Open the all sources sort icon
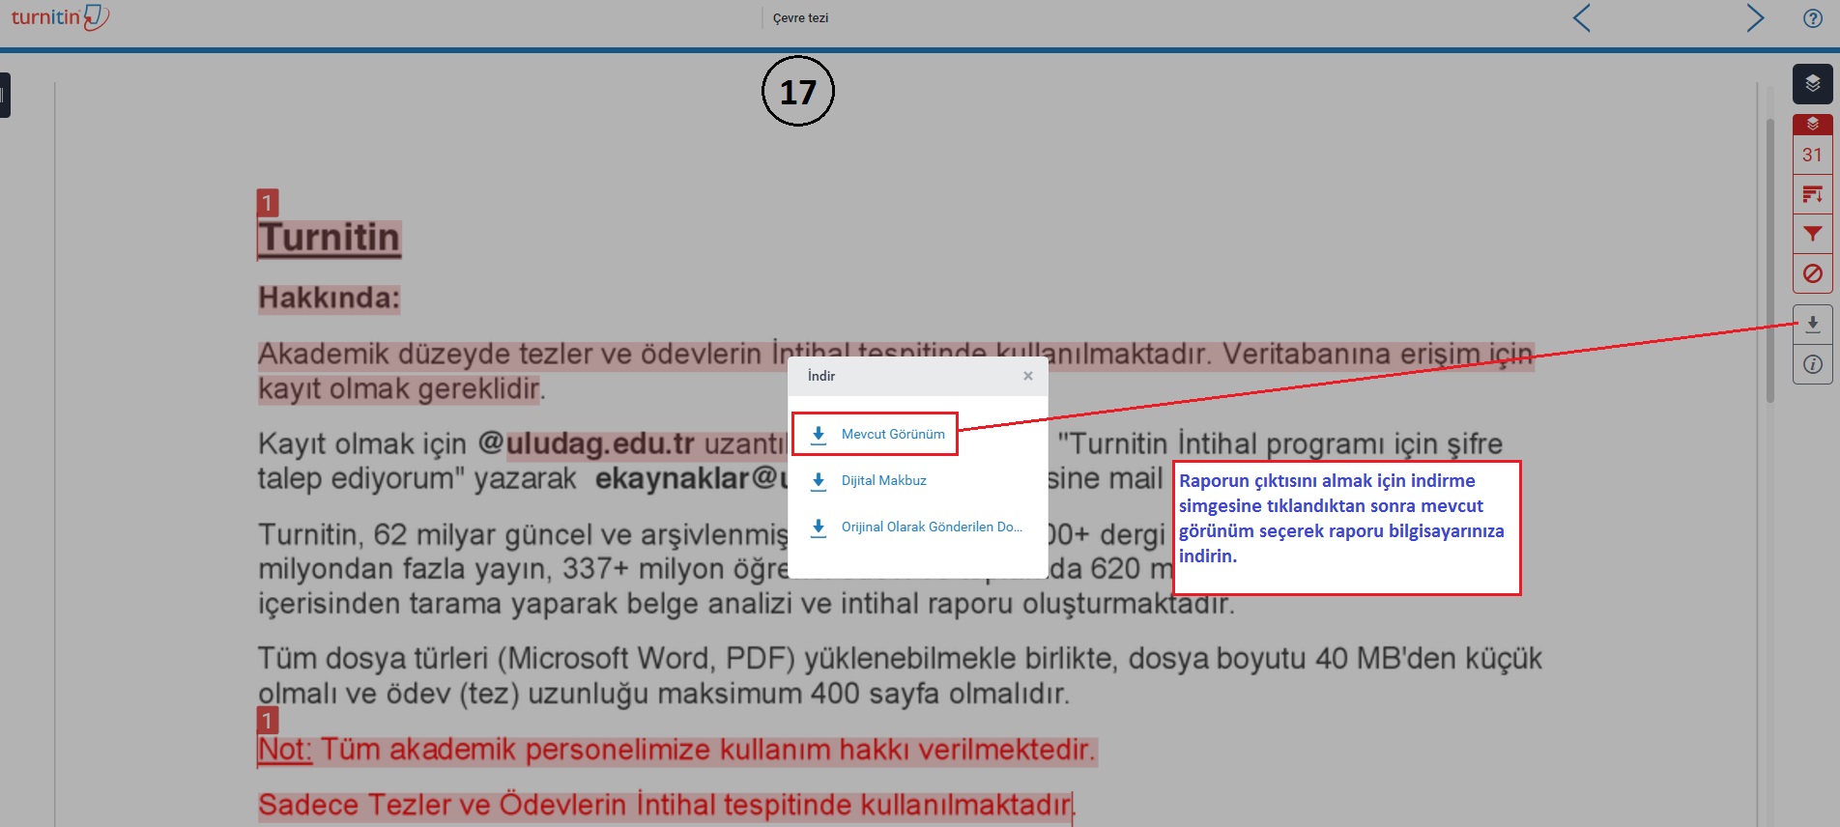The height and width of the screenshot is (827, 1840). 1813,194
